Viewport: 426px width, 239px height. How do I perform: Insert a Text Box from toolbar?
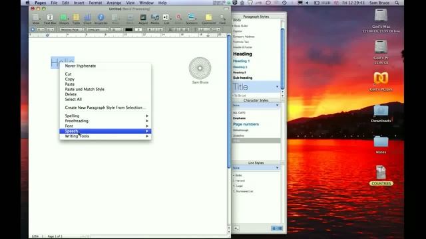(50, 19)
